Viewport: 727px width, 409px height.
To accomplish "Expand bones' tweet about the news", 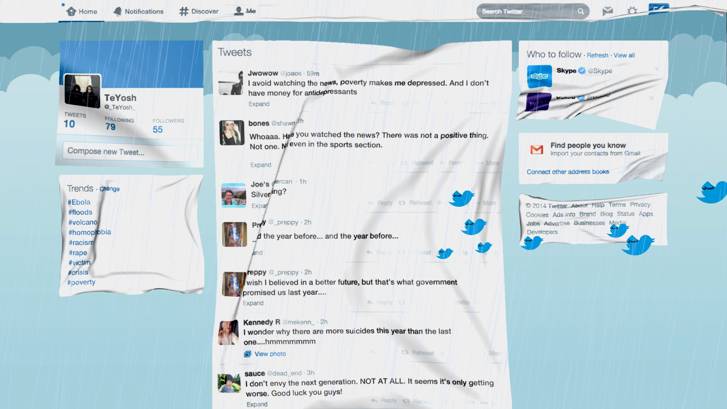I will (261, 165).
